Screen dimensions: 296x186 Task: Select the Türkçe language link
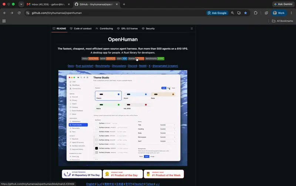(x=150, y=184)
